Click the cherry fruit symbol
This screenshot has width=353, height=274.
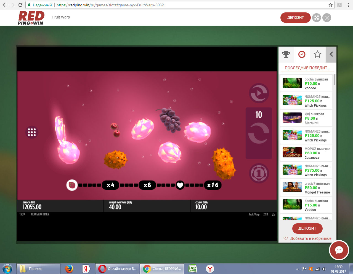click(116, 130)
